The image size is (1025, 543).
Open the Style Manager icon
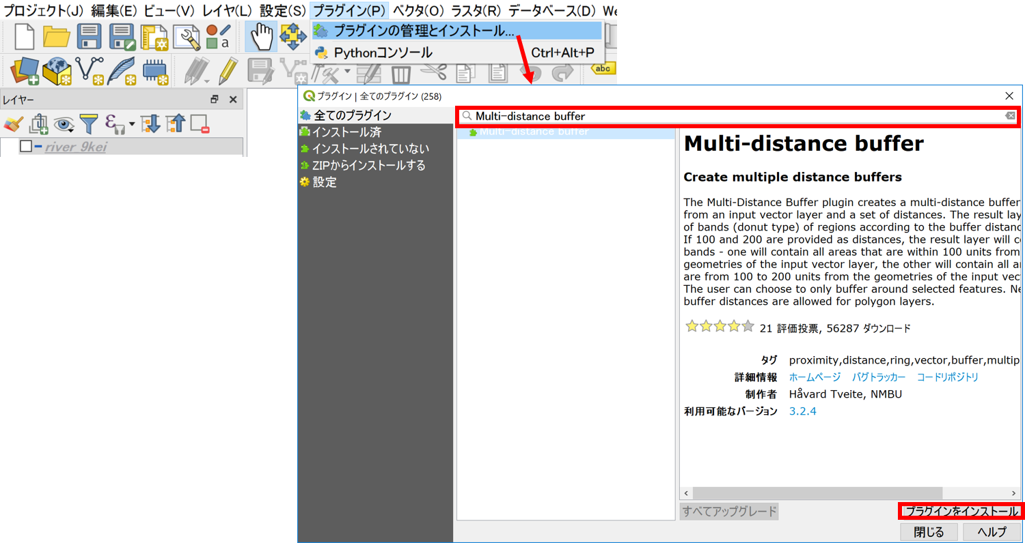tap(219, 36)
